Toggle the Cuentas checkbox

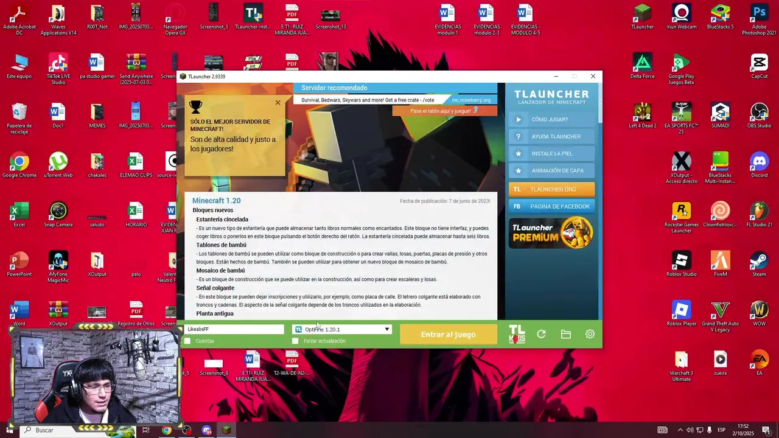[x=187, y=341]
